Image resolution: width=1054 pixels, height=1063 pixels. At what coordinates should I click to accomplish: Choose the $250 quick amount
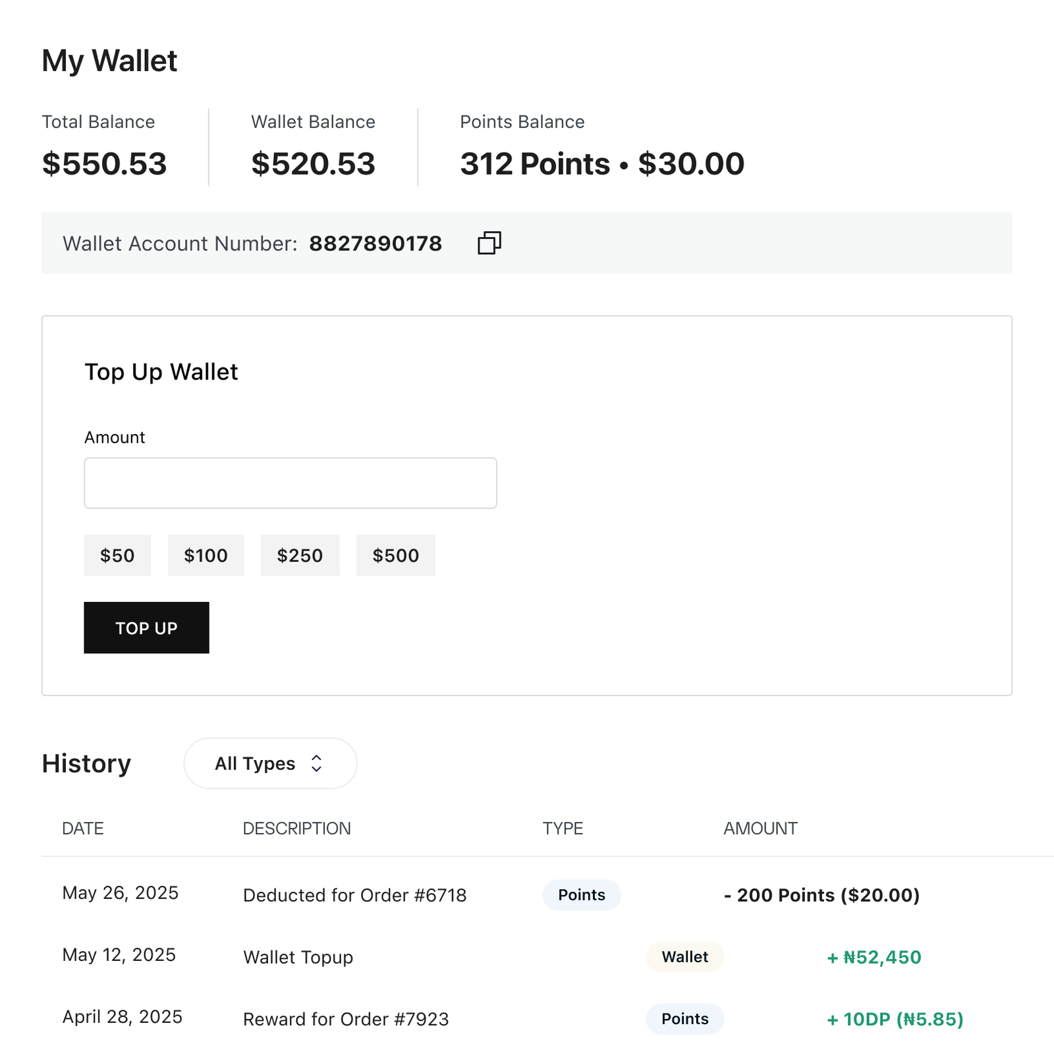(300, 555)
